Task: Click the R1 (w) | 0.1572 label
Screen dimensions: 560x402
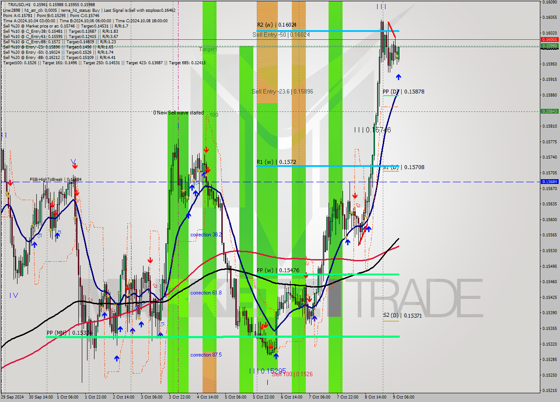Action: (276, 162)
